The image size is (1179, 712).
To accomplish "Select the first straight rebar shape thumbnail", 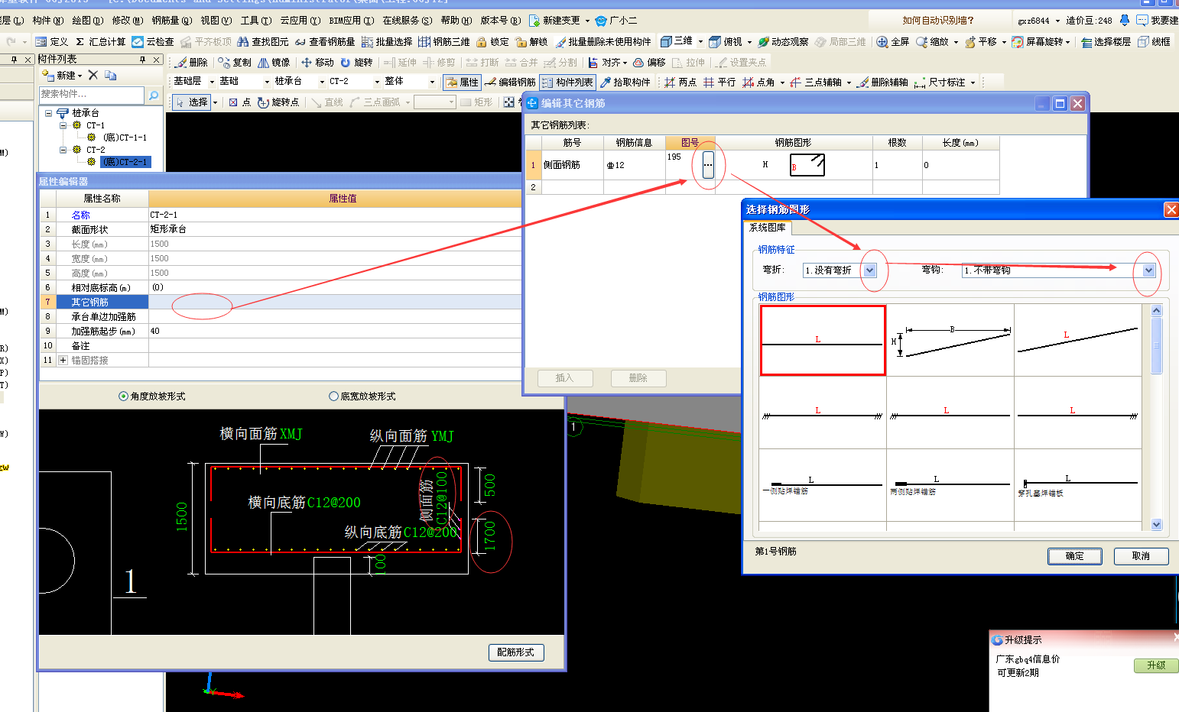I will pyautogui.click(x=823, y=340).
